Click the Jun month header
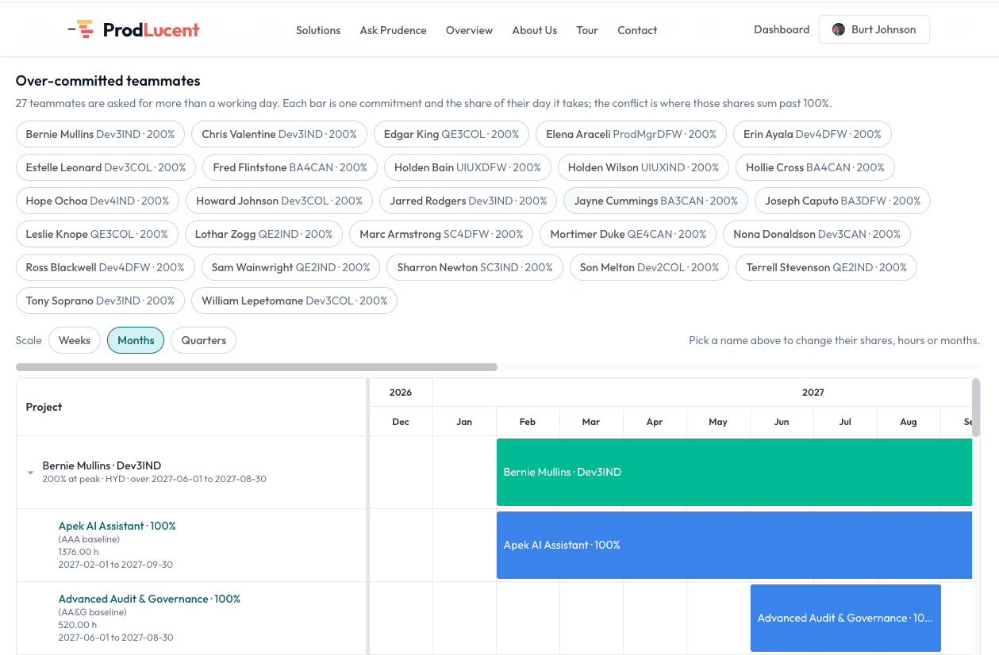 [782, 422]
